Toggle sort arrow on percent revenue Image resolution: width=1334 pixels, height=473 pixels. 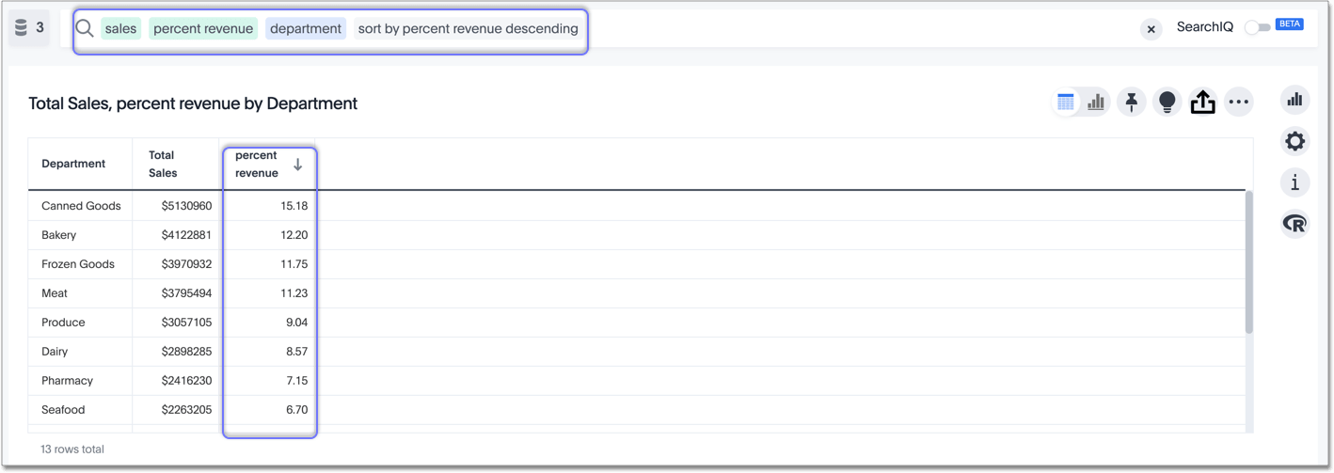pos(297,165)
